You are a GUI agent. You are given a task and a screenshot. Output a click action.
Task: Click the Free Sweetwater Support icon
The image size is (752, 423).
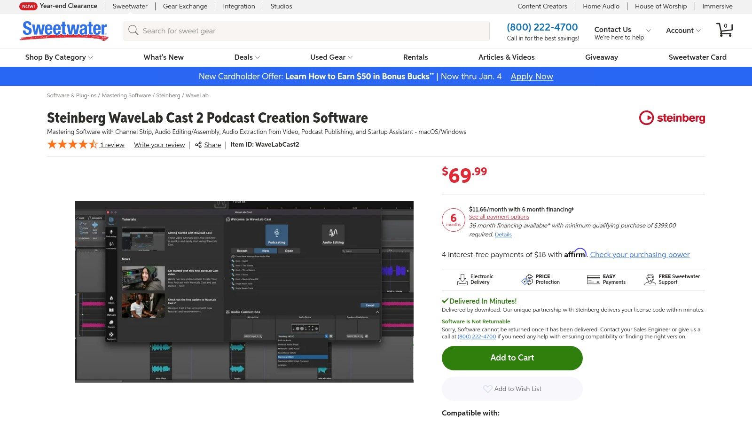coord(650,280)
